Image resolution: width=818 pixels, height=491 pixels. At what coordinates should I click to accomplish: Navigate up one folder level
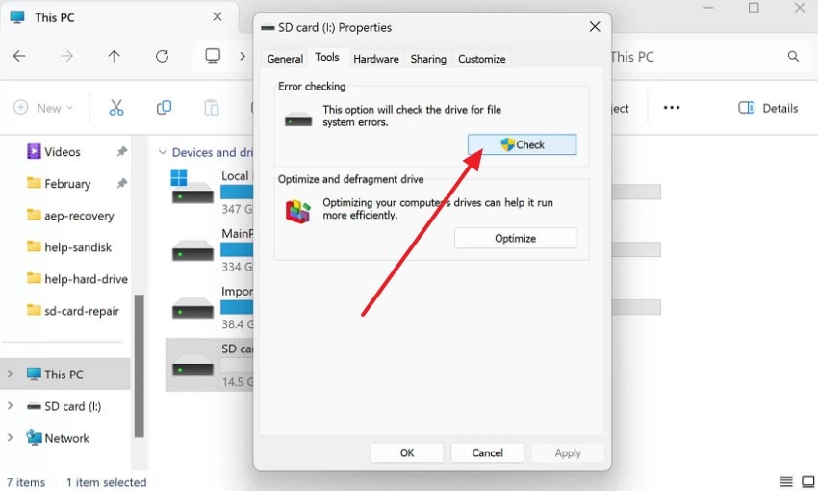[x=115, y=56]
